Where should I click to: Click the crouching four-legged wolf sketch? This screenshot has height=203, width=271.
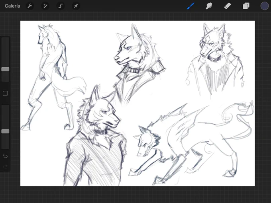pos(191,143)
